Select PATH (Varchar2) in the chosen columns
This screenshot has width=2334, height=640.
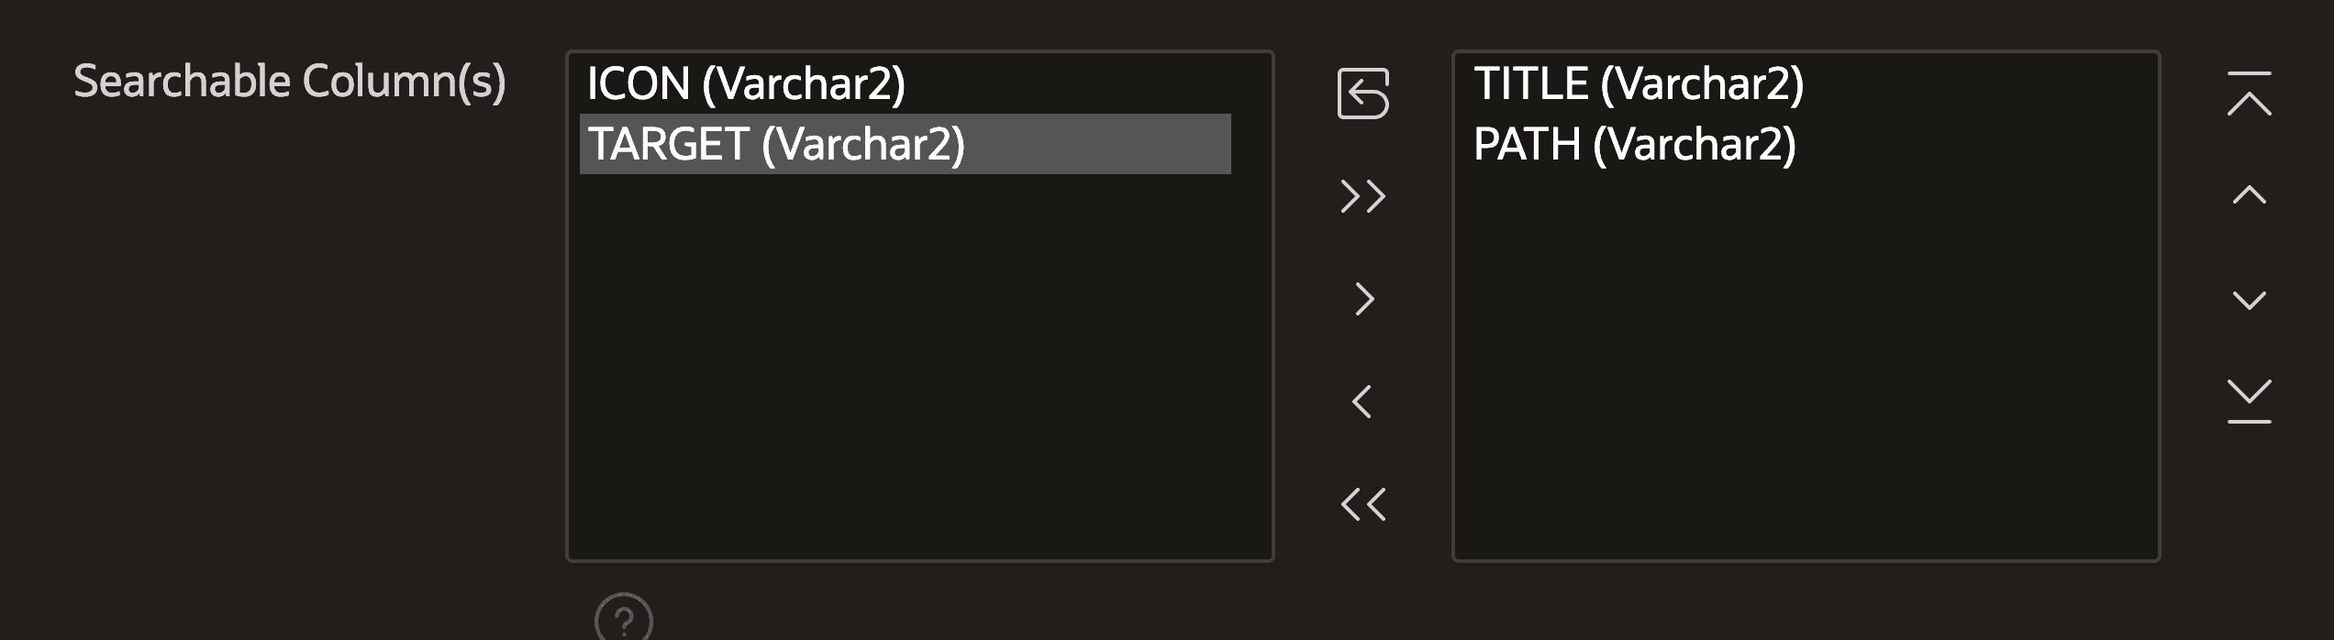1634,144
